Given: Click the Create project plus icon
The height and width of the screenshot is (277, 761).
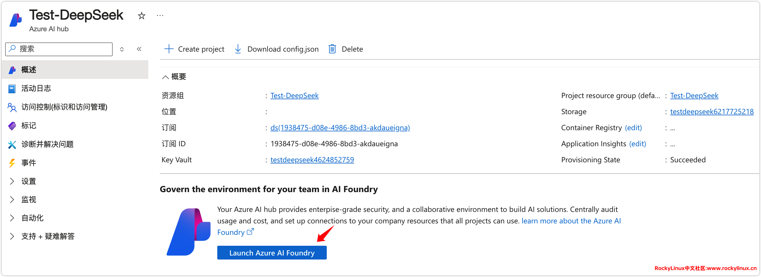Looking at the screenshot, I should [x=169, y=49].
